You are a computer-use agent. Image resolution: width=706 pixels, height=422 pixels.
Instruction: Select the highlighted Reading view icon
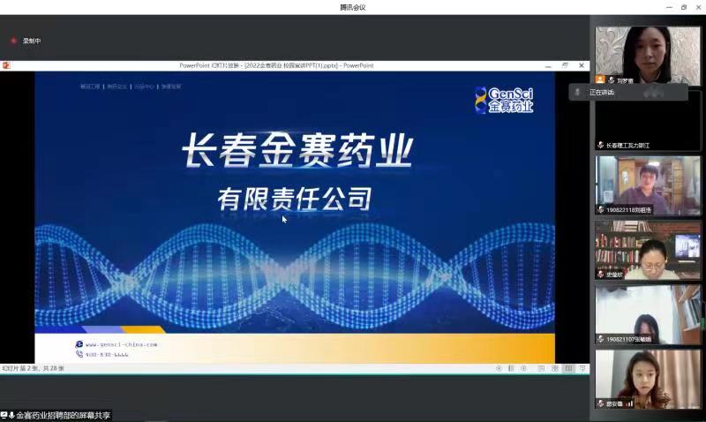click(x=568, y=368)
